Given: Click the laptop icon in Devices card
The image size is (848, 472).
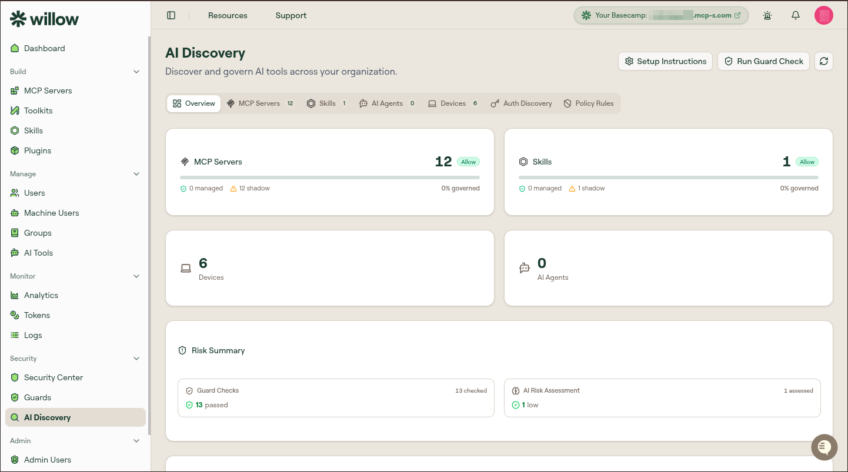Looking at the screenshot, I should [186, 269].
